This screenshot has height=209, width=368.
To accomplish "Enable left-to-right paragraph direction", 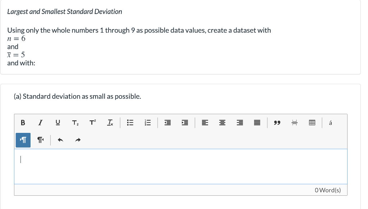I will [x=23, y=140].
